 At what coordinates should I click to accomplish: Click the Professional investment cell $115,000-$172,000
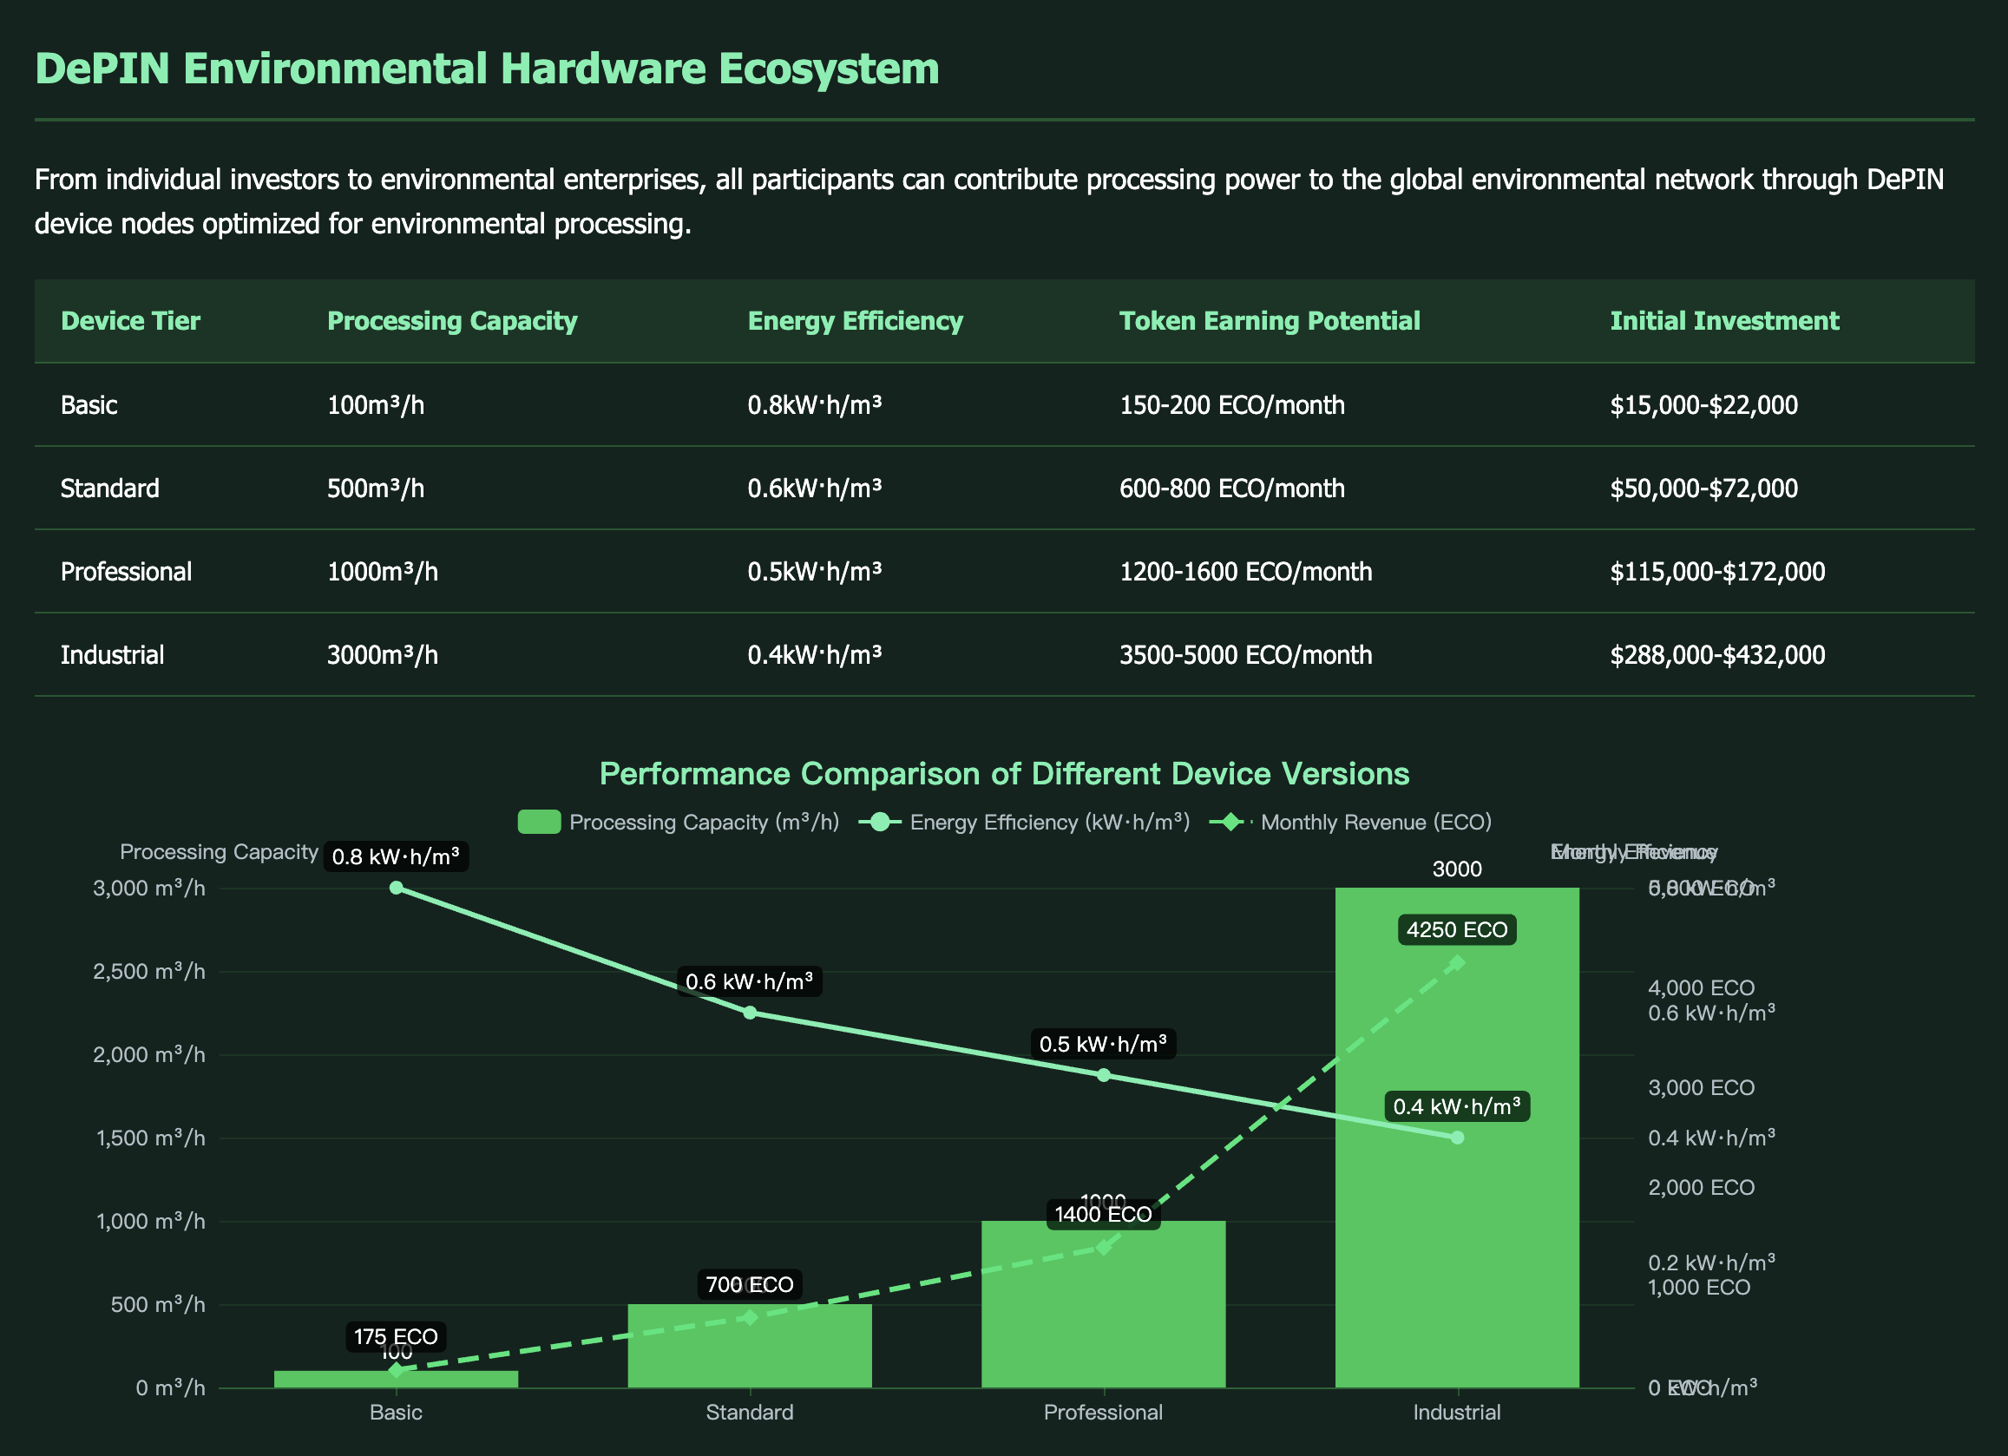[x=1716, y=572]
